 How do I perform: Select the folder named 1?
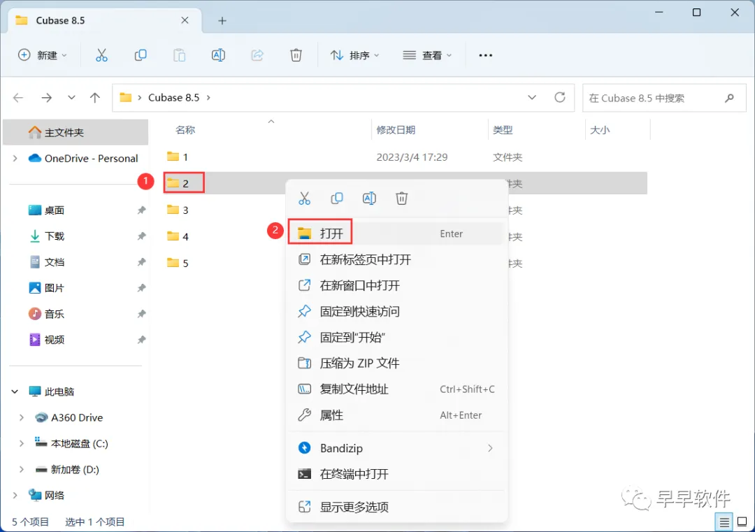click(x=177, y=157)
